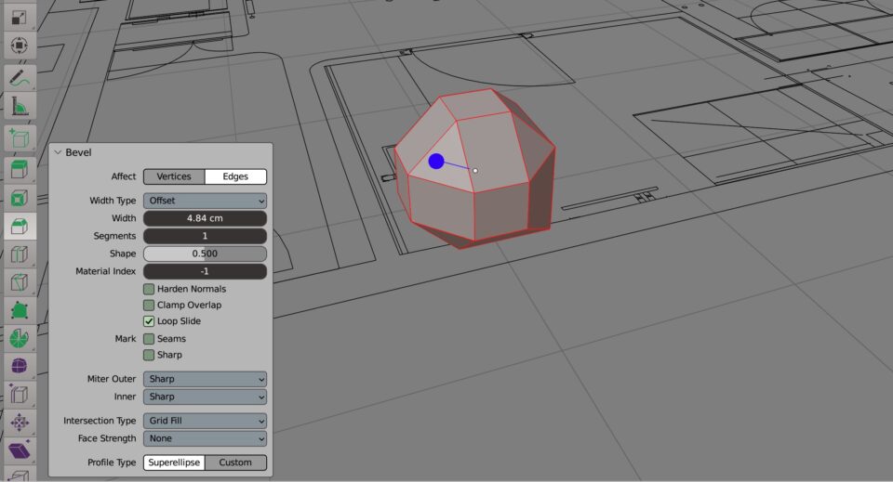Select the Knife tool

(19, 282)
